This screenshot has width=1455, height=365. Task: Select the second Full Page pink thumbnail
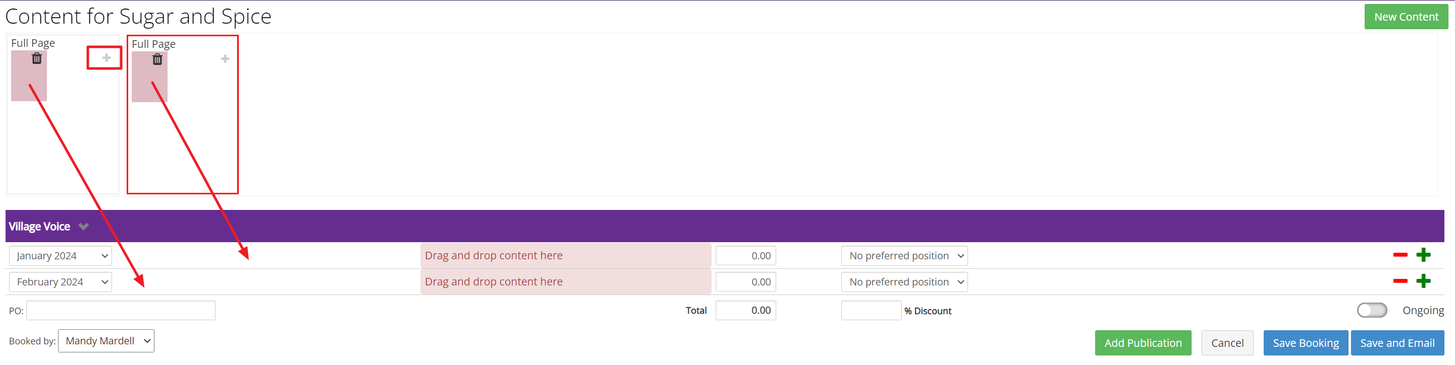(x=149, y=77)
